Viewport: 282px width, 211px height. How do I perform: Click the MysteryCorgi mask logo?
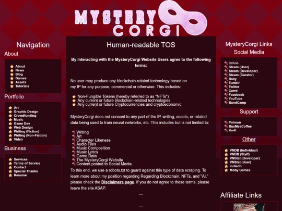point(141,18)
